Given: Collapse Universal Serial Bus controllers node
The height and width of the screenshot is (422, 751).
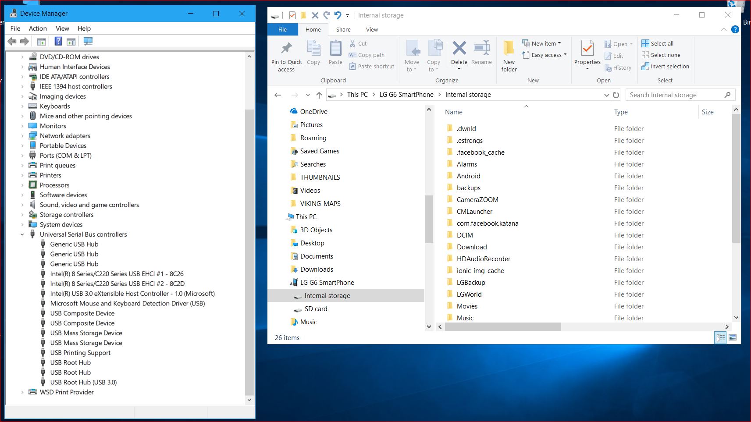Looking at the screenshot, I should (22, 234).
